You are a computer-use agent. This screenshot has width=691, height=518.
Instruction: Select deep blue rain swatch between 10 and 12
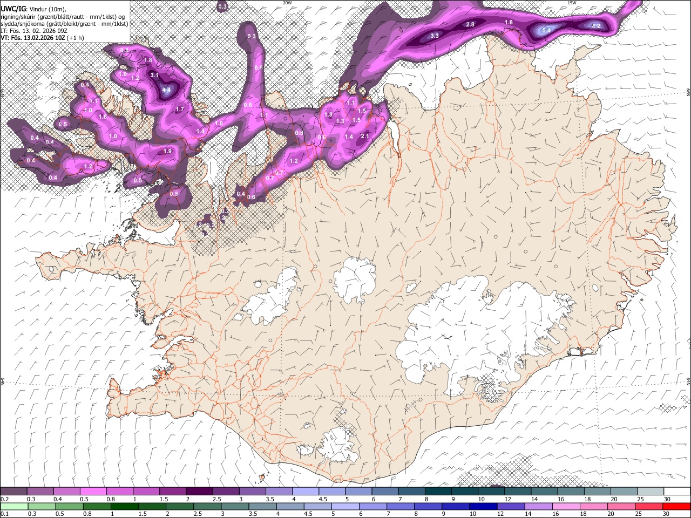[x=483, y=507]
